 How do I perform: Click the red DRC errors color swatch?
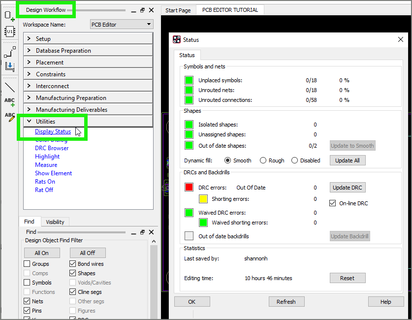coord(189,188)
